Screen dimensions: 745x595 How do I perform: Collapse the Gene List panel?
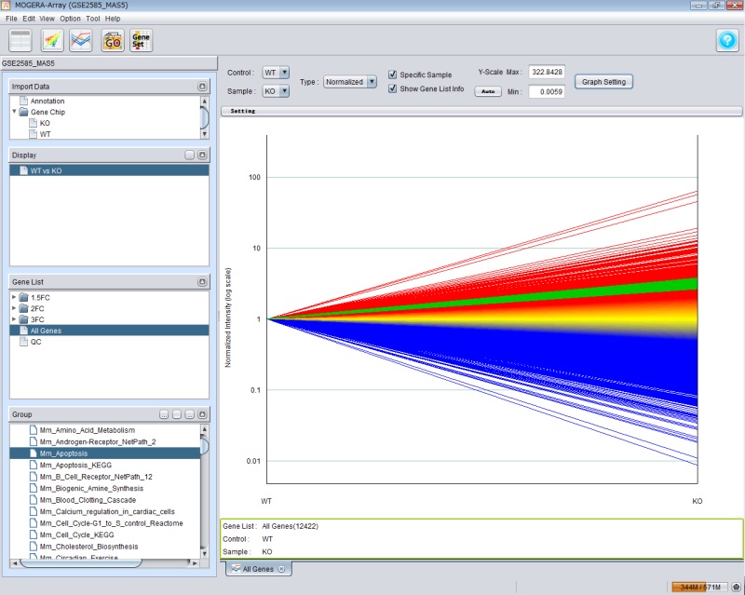click(x=202, y=281)
